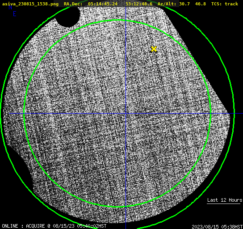
Task: Click the blue E compass label
Action: click(x=14, y=14)
